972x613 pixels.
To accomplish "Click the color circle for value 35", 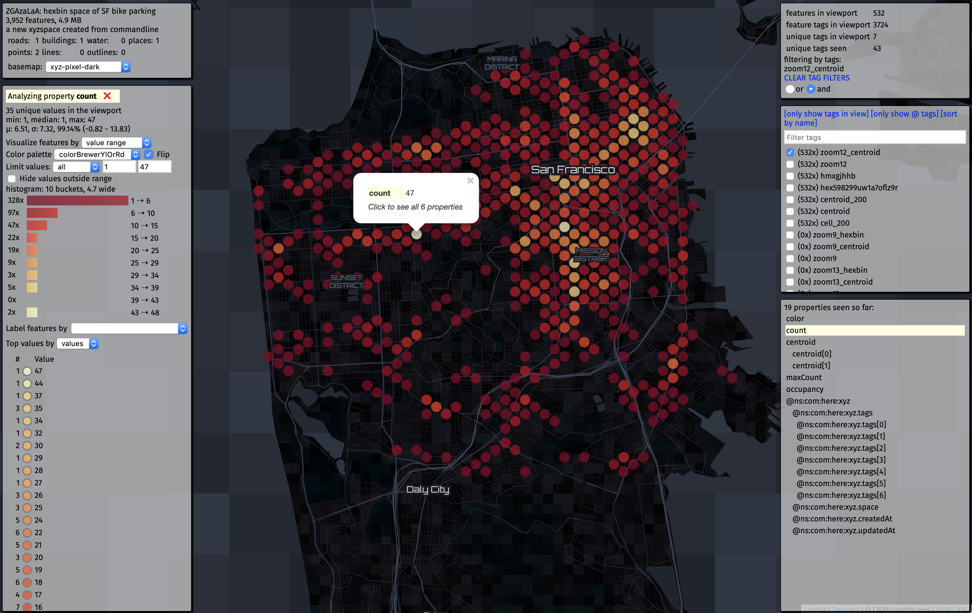I will [x=27, y=409].
